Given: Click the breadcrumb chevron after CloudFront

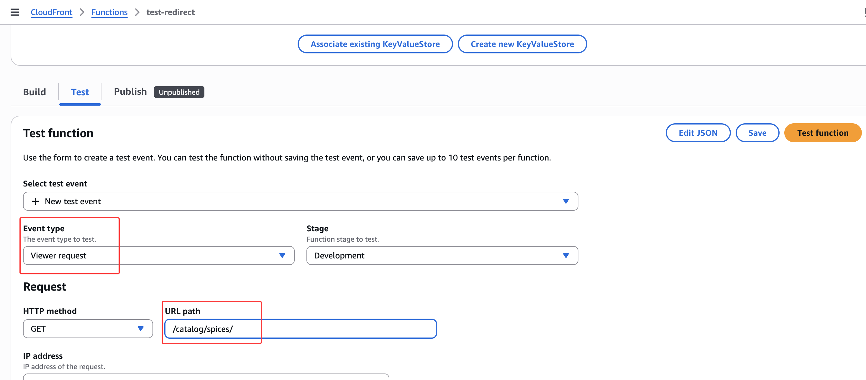Looking at the screenshot, I should [x=82, y=12].
